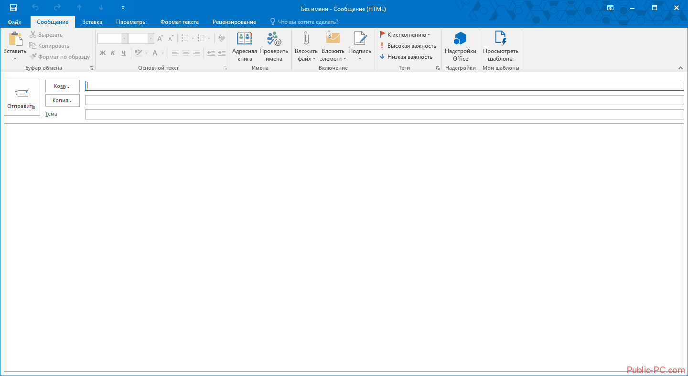The height and width of the screenshot is (376, 688).
Task: Collapse the ribbon with chevron
Action: (x=680, y=68)
